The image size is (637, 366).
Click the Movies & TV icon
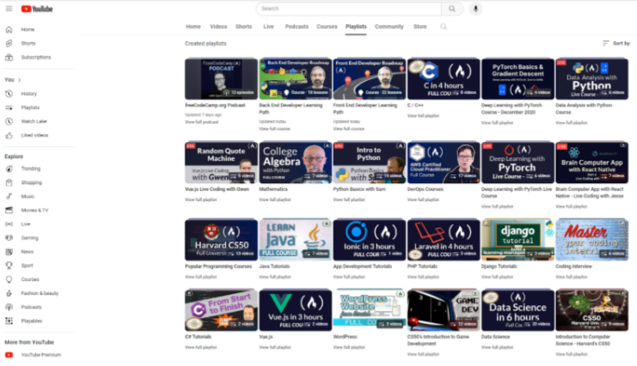point(9,210)
